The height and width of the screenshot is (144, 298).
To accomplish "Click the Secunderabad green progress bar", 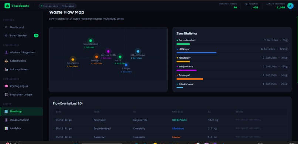I will 183,44.
